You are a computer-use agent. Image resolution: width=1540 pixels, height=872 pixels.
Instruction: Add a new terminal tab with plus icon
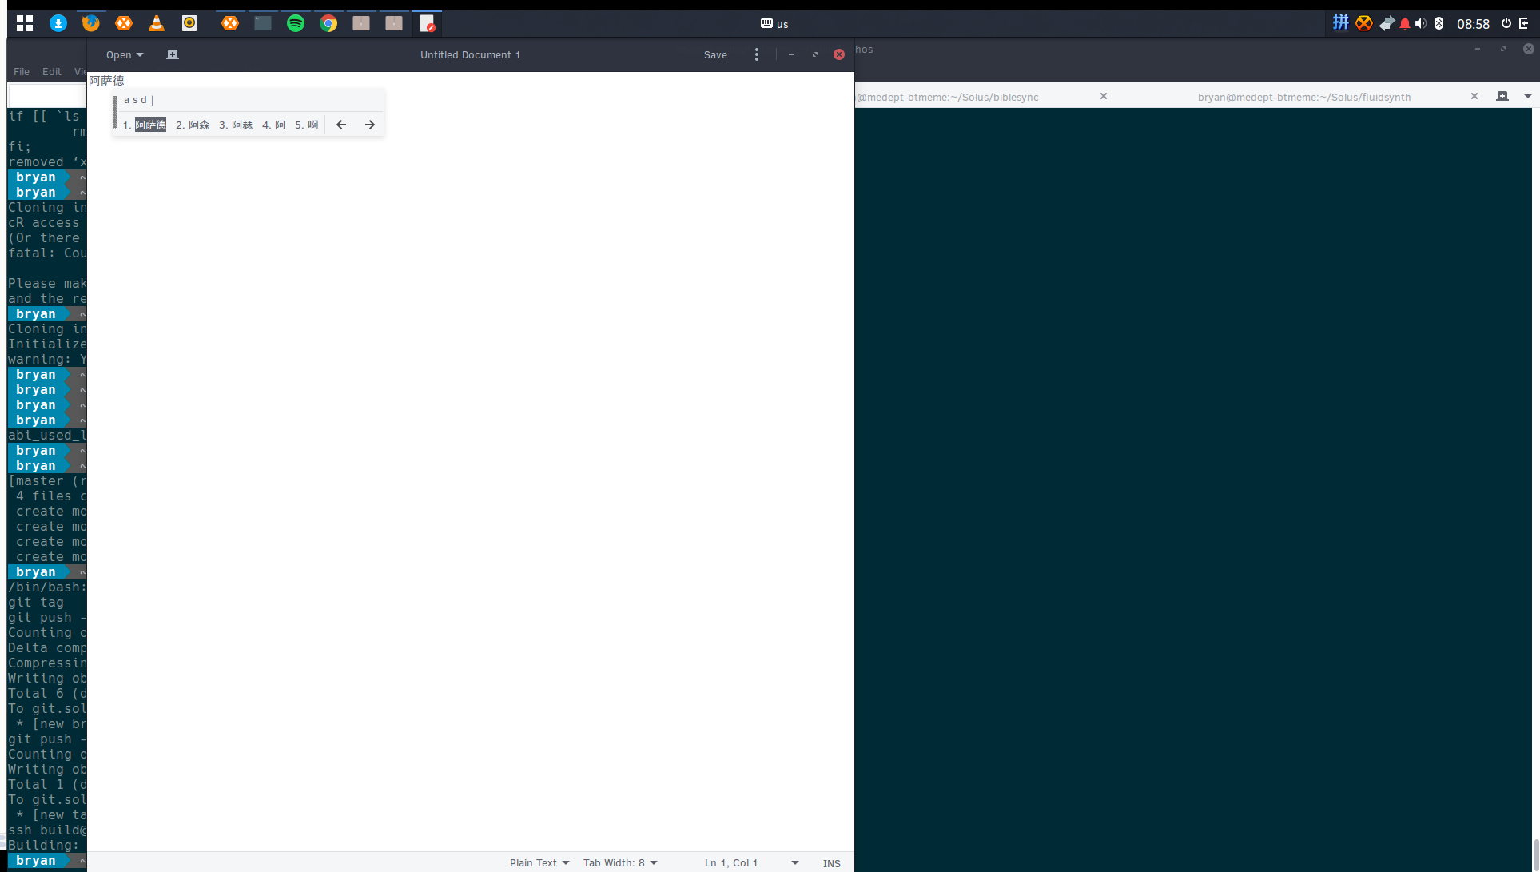click(1502, 96)
